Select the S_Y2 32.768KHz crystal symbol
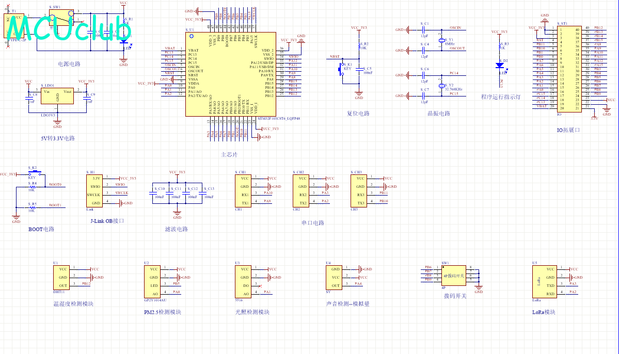Viewport: 619px width, 354px height. coord(442,86)
